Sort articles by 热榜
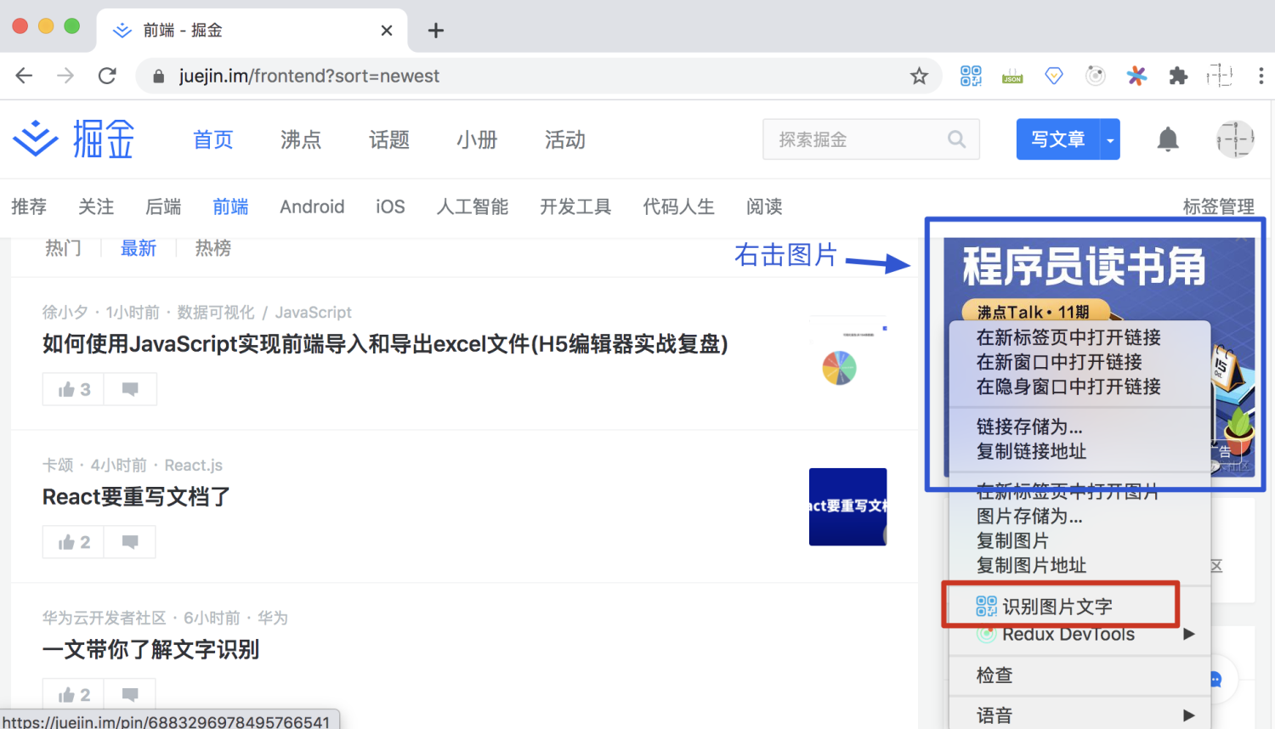Screen dimensions: 1275x729 coord(212,248)
